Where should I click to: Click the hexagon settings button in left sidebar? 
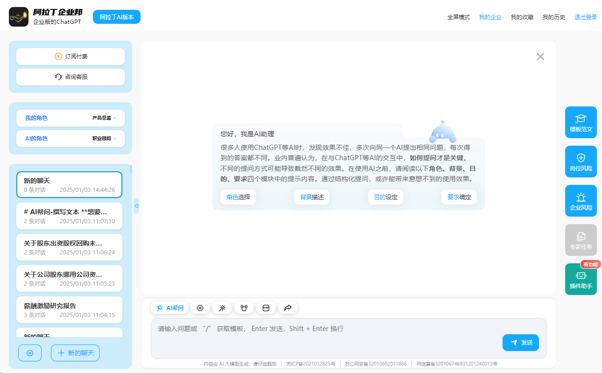coord(30,353)
